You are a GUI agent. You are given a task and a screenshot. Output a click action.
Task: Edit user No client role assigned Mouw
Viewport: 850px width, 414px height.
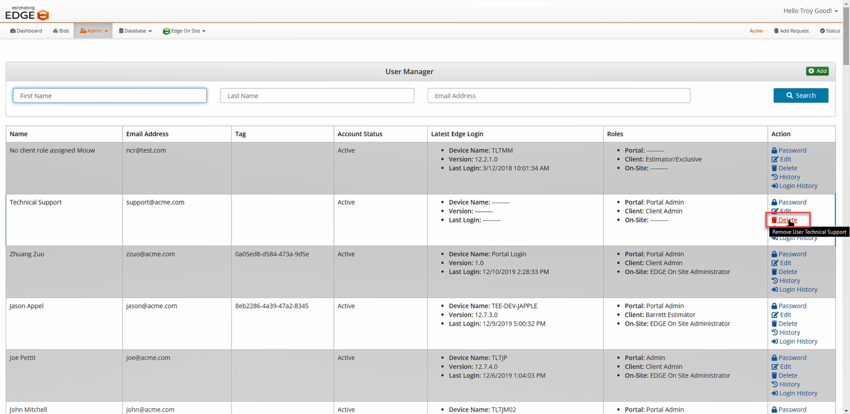coord(781,159)
